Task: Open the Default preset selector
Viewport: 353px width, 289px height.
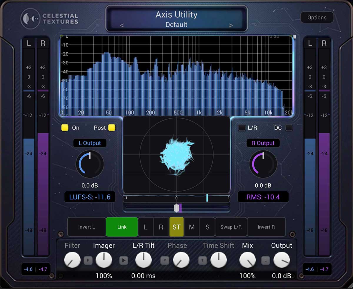Action: point(176,25)
